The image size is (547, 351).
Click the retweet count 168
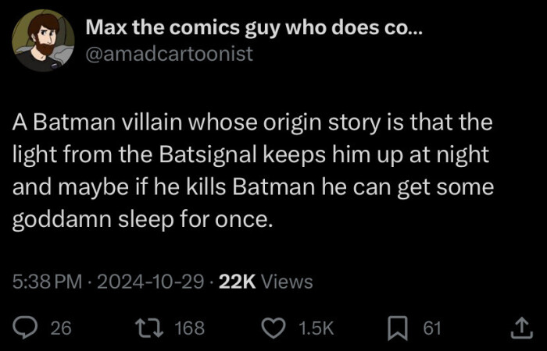coord(189,328)
